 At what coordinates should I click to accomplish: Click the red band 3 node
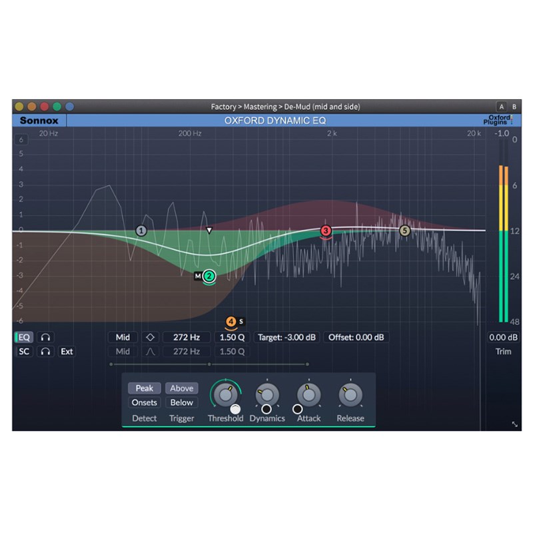pyautogui.click(x=326, y=231)
